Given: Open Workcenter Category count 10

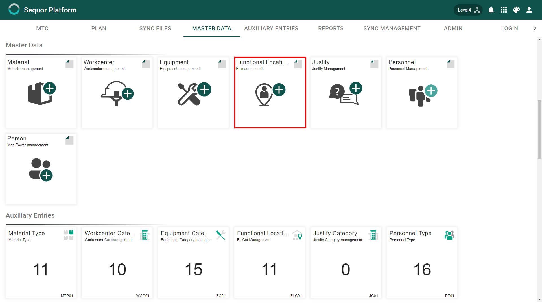Looking at the screenshot, I should [x=117, y=269].
